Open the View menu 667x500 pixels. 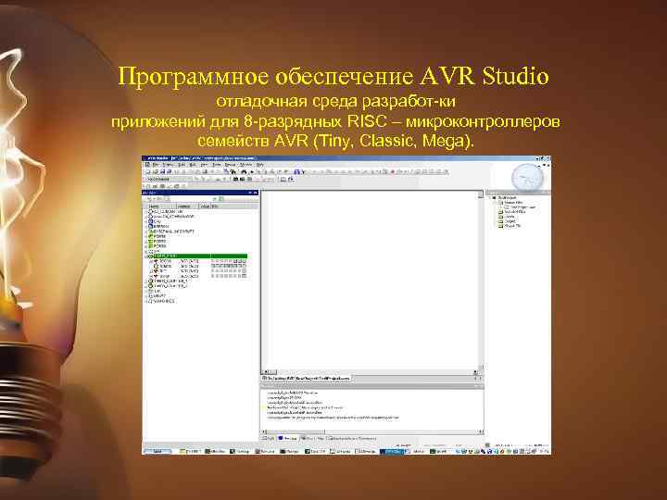204,165
